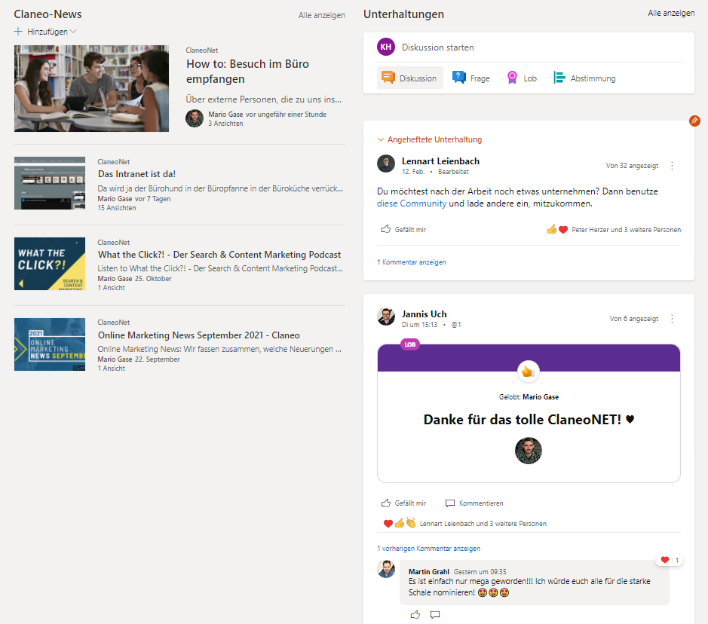Click heart reaction count on Martin's comment
This screenshot has height=624, width=708.
[670, 560]
